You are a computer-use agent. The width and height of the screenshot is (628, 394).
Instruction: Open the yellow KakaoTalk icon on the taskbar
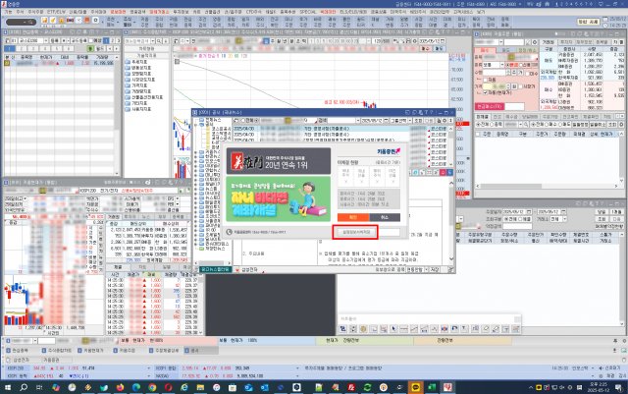pyautogui.click(x=416, y=387)
